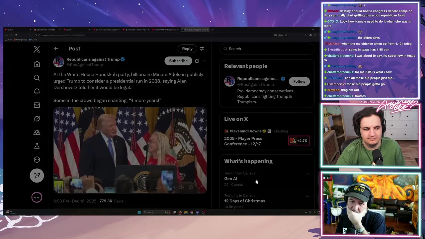Screen dimensions: 425x239
Task: Click 'Relevant people' heading
Action: (246, 66)
